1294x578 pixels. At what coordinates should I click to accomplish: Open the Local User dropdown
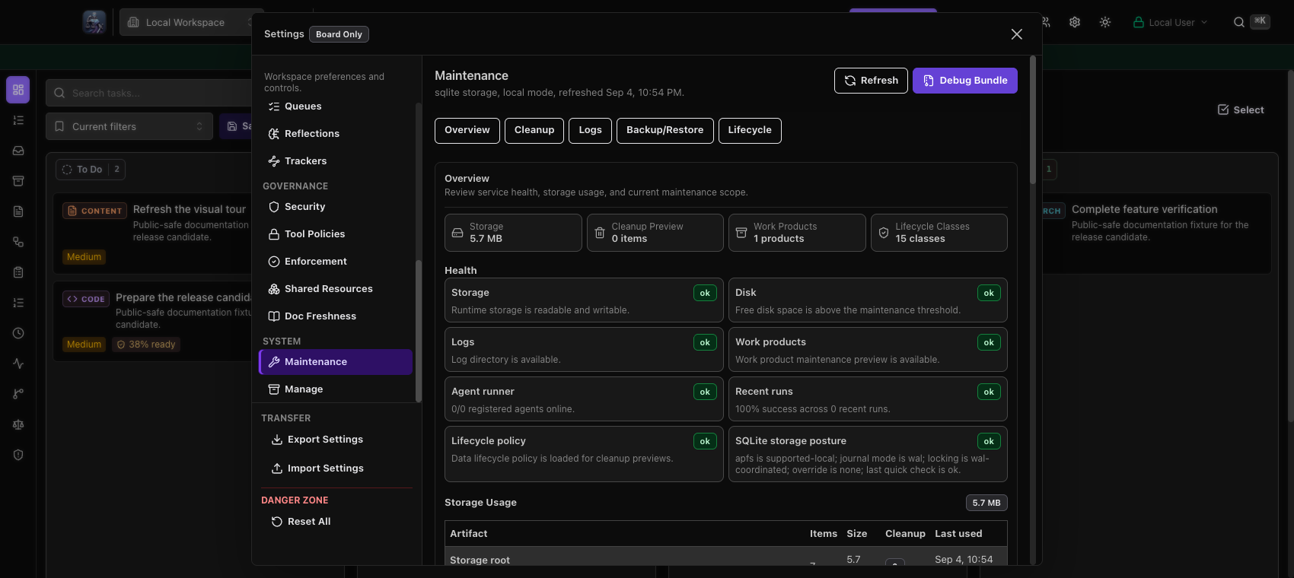point(1170,22)
